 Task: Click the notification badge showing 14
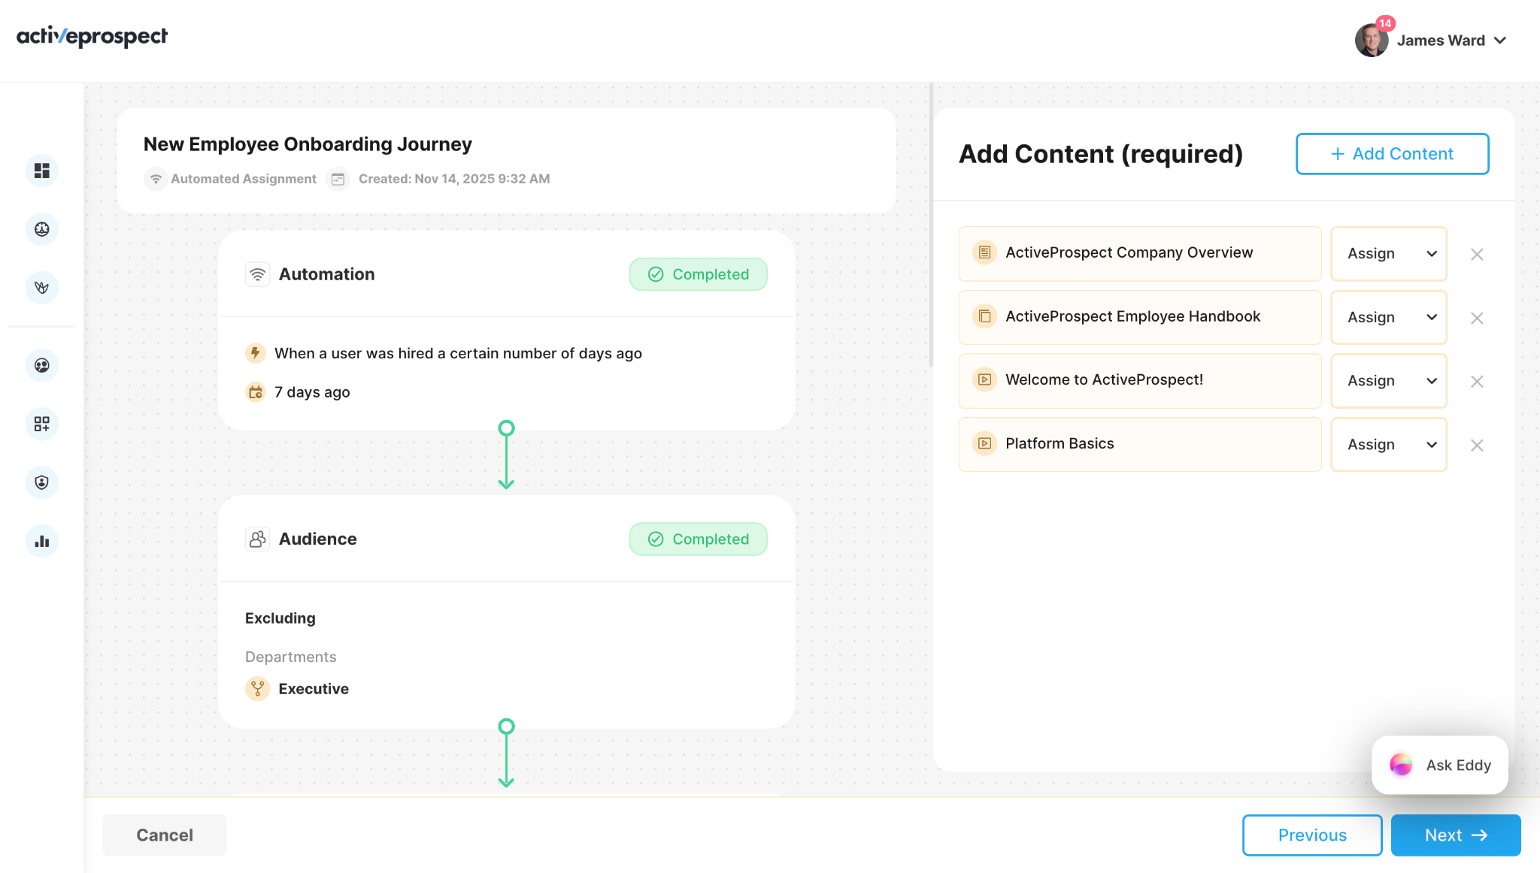pos(1384,23)
